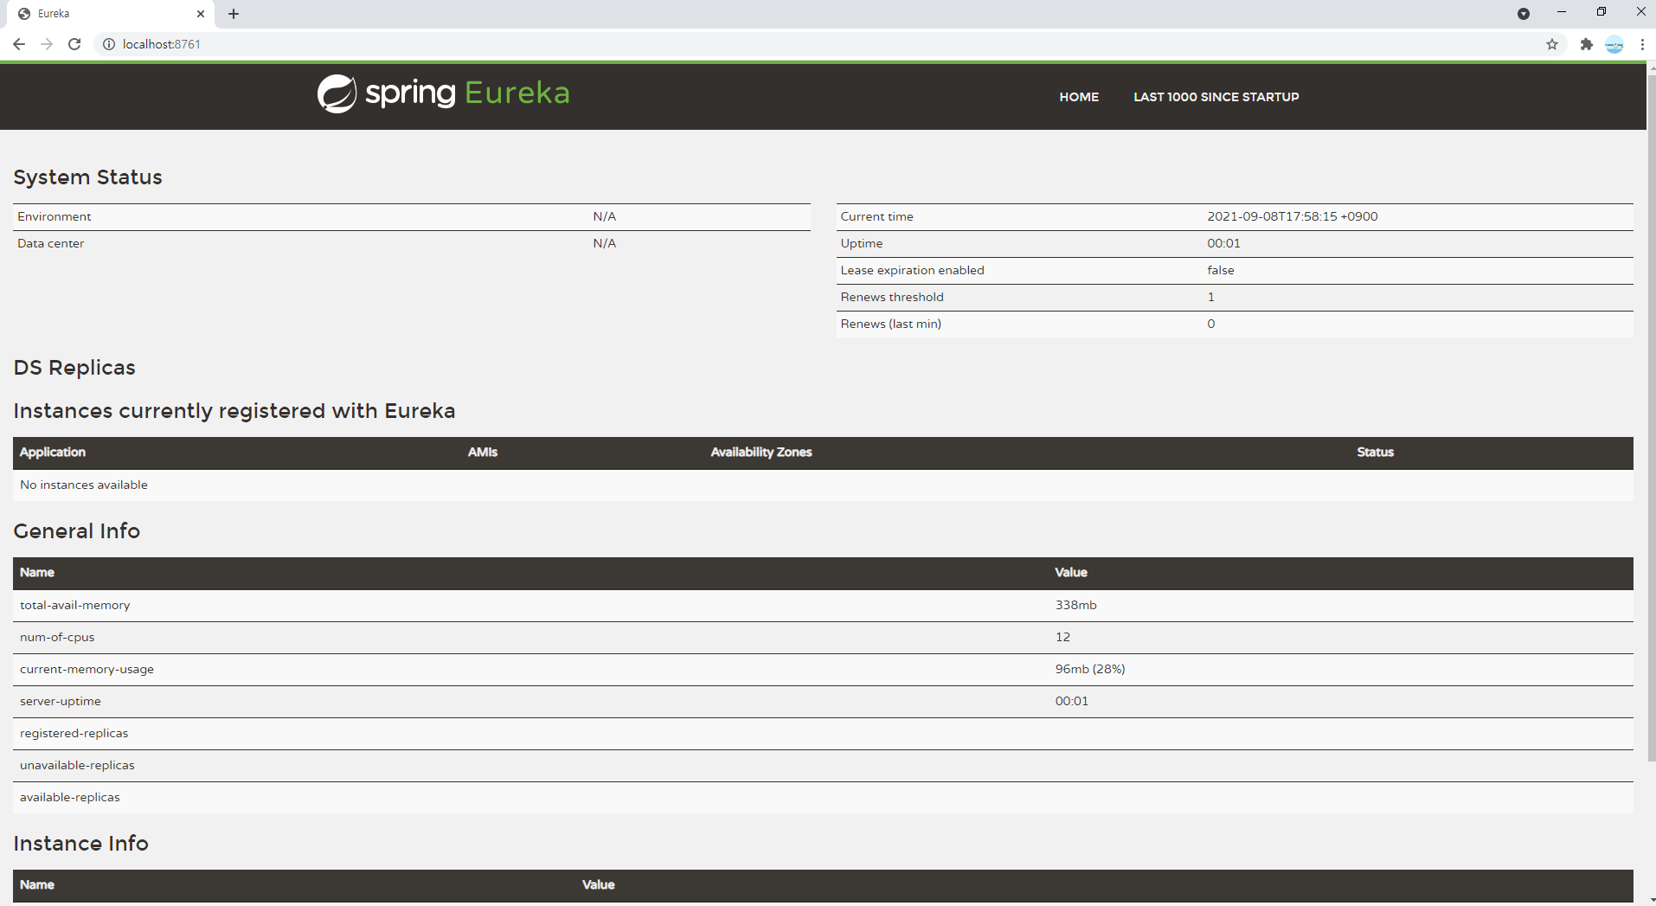Open the Chrome profile avatar

click(x=1614, y=44)
